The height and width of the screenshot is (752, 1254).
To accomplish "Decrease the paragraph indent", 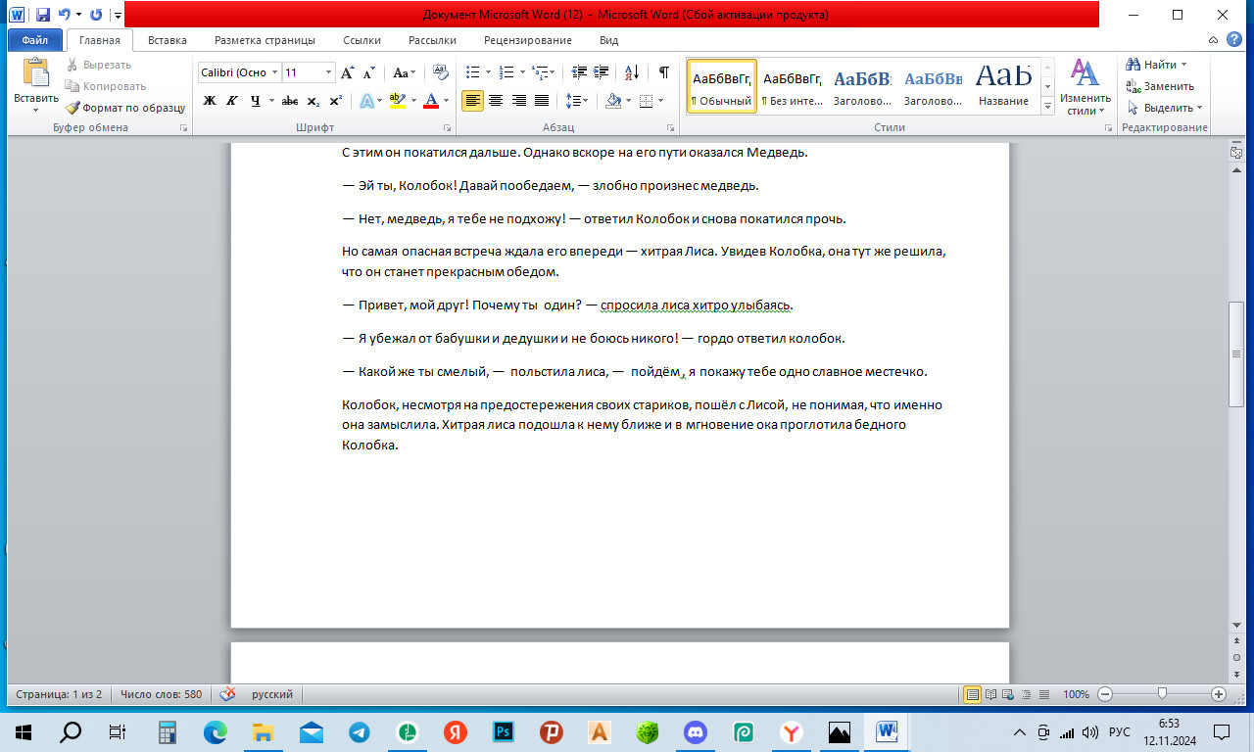I will [579, 72].
